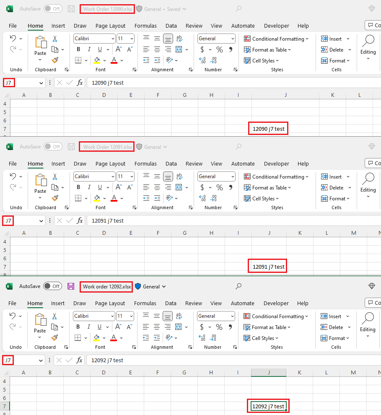The width and height of the screenshot is (381, 415).
Task: Click Align Right in Work order 12092 window
Action: pos(168,327)
